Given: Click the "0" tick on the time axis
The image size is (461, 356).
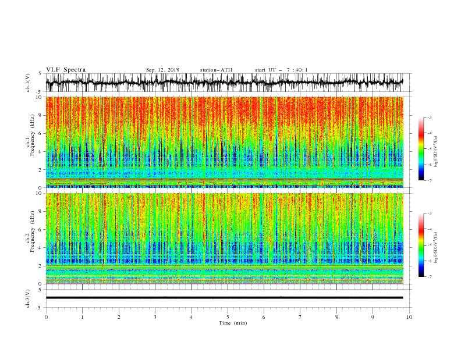Looking at the screenshot, I should point(46,317).
